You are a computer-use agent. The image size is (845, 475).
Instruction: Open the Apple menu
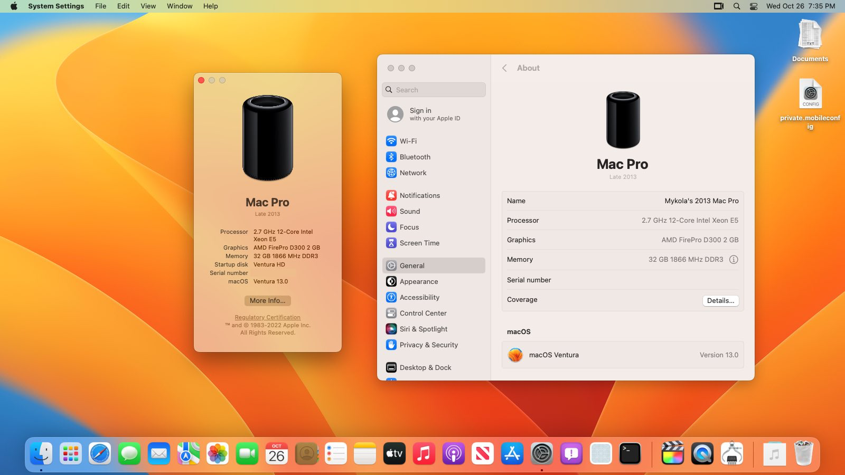[x=14, y=6]
